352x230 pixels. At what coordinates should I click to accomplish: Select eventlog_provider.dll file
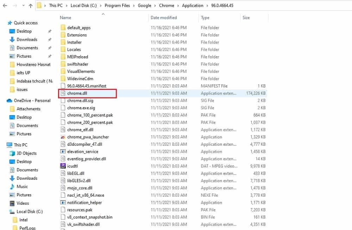point(87,159)
